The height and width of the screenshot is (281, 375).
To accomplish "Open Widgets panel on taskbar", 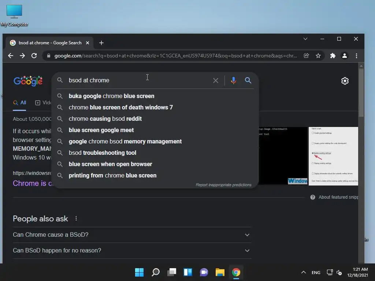I will click(188, 272).
